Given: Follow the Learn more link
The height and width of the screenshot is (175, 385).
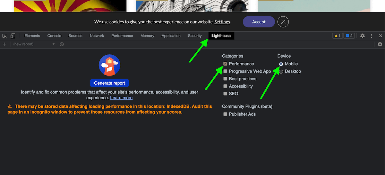Looking at the screenshot, I should click(121, 98).
